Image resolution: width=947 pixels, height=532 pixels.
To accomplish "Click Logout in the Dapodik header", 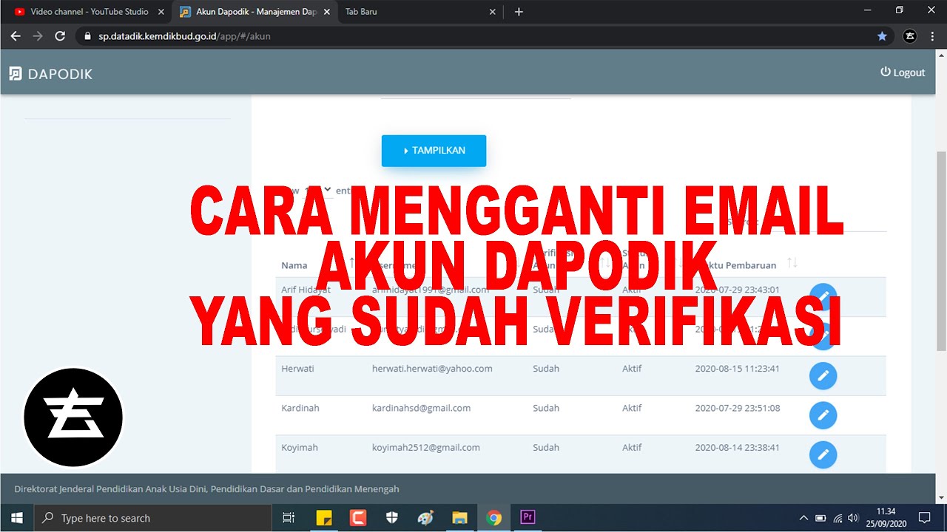I will (903, 72).
